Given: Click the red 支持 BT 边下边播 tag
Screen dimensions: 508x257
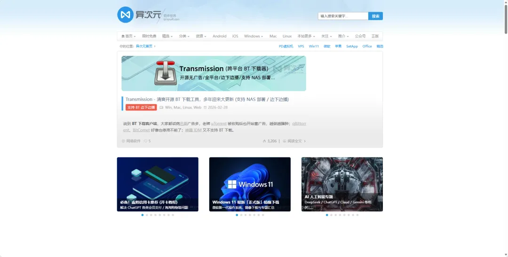Looking at the screenshot, I should pyautogui.click(x=141, y=108).
